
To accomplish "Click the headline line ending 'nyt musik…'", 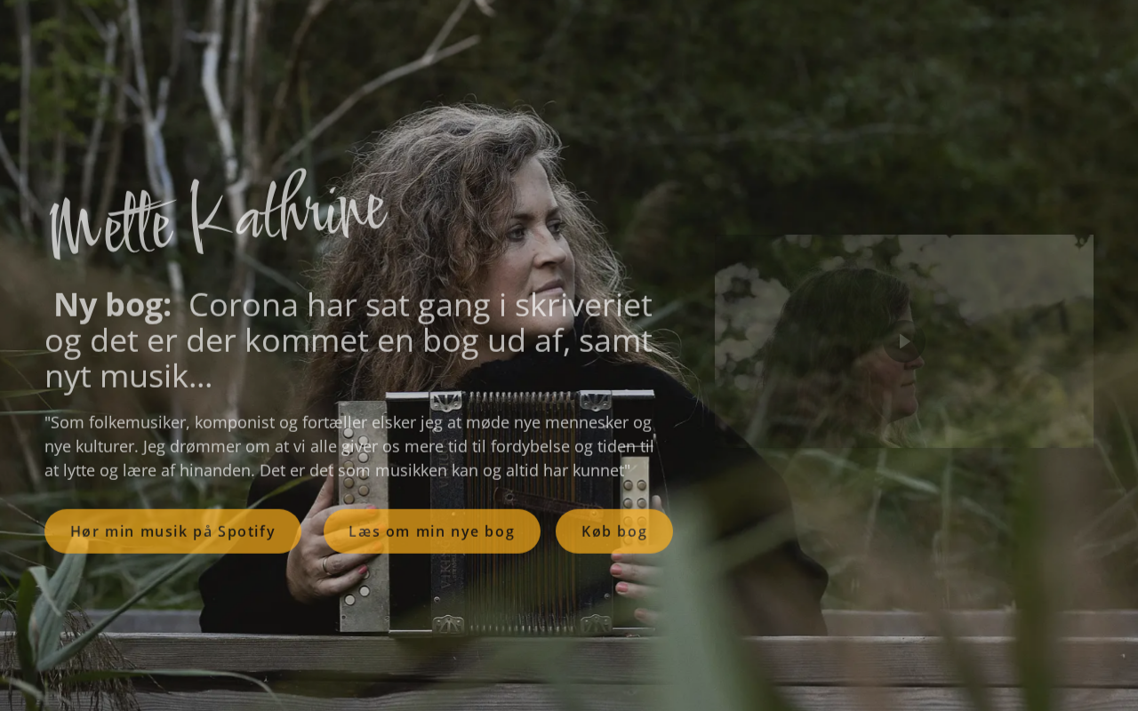I will pyautogui.click(x=129, y=377).
